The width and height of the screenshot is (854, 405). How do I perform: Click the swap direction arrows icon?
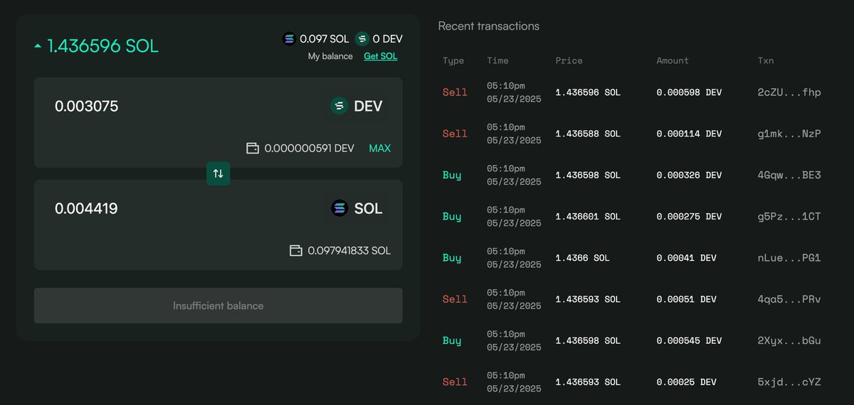pyautogui.click(x=218, y=173)
